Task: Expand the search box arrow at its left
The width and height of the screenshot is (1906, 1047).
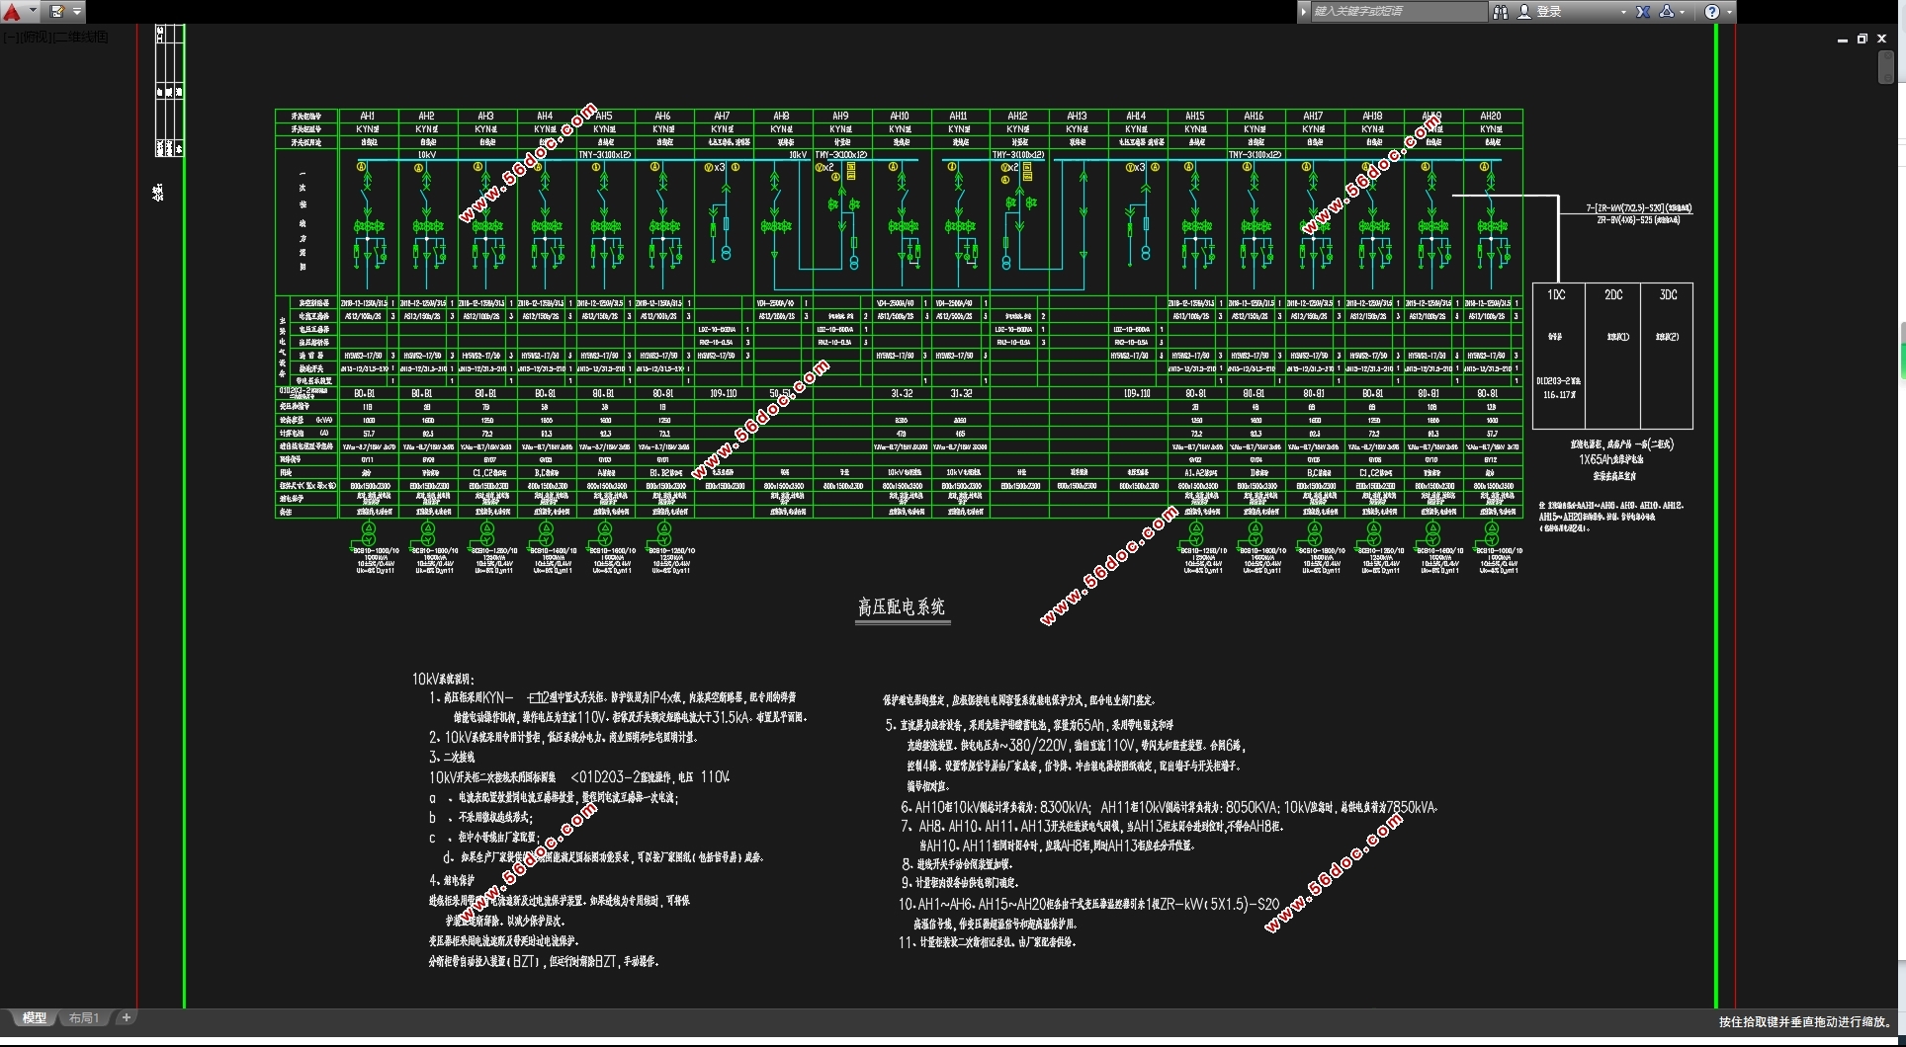Action: (x=1304, y=12)
